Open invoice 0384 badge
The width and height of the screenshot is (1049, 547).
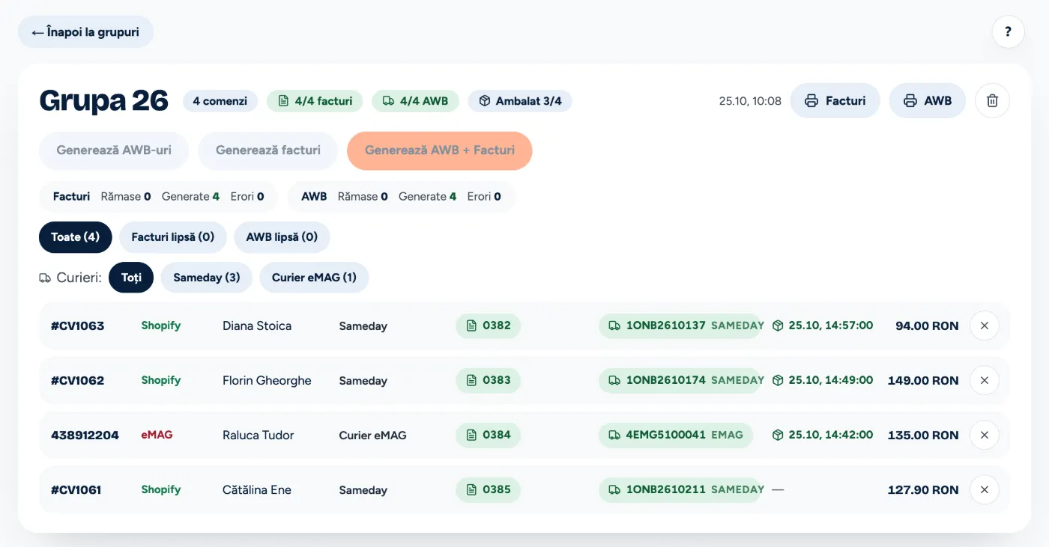(488, 436)
